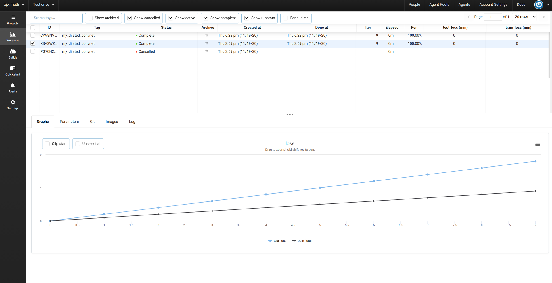Screen dimensions: 552x283
Task: Archive session PG70H2 with trash icon
Action: click(x=207, y=52)
